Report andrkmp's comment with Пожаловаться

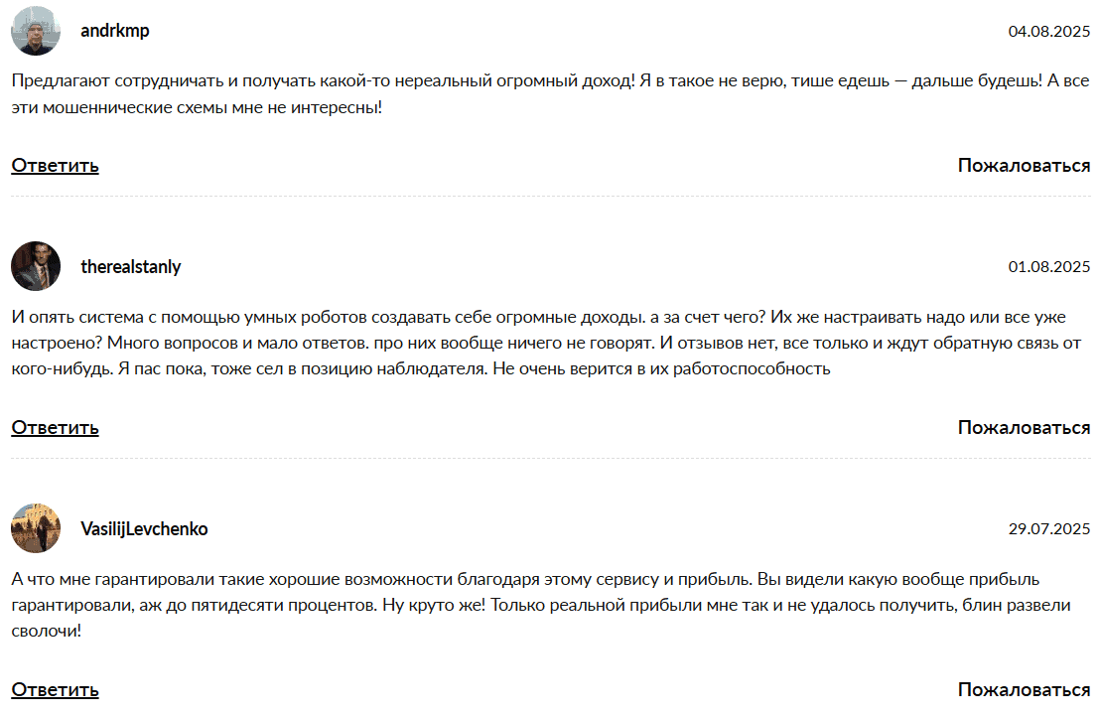tap(1024, 165)
